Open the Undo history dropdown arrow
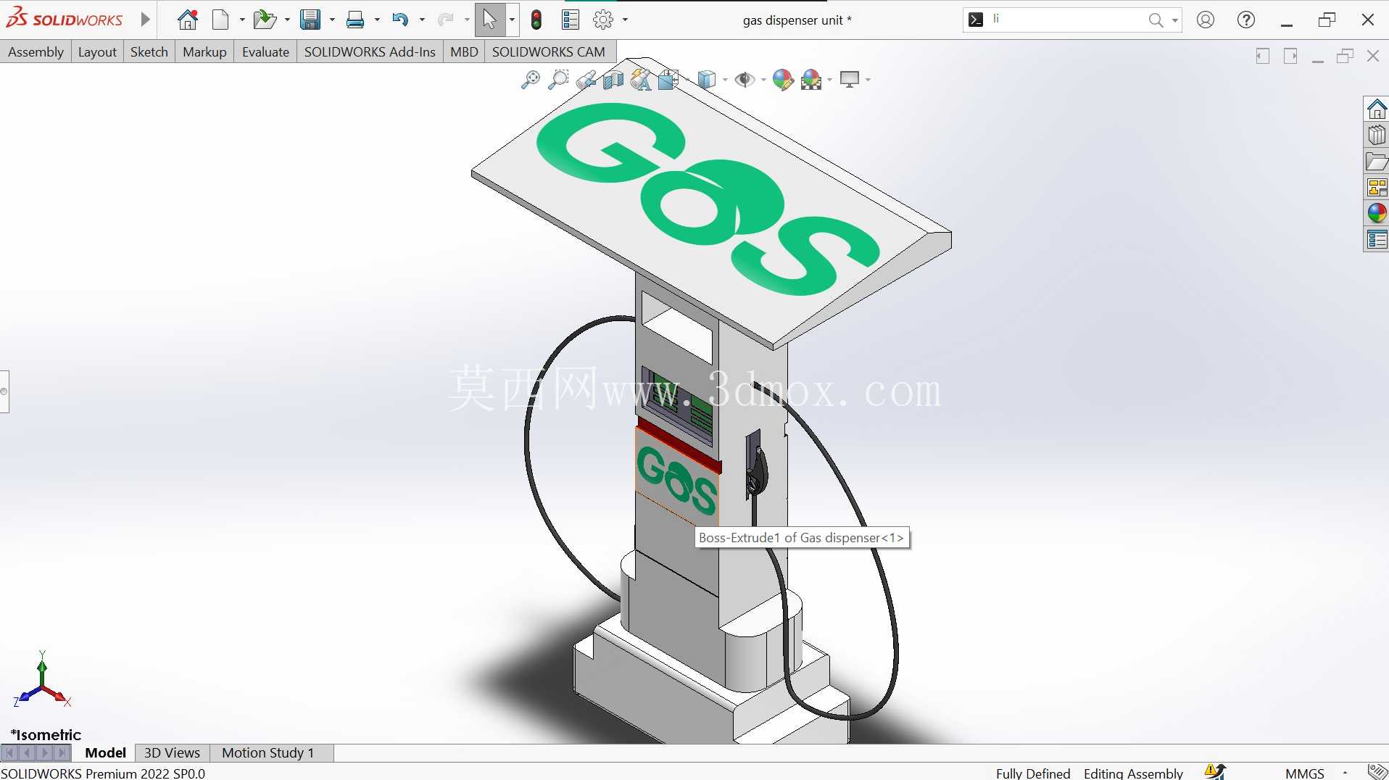 pos(422,20)
